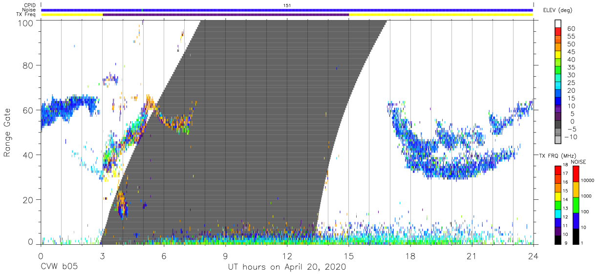This screenshot has width=600, height=277.
Task: Click the '24' tick on UT hours axis
Action: click(533, 256)
